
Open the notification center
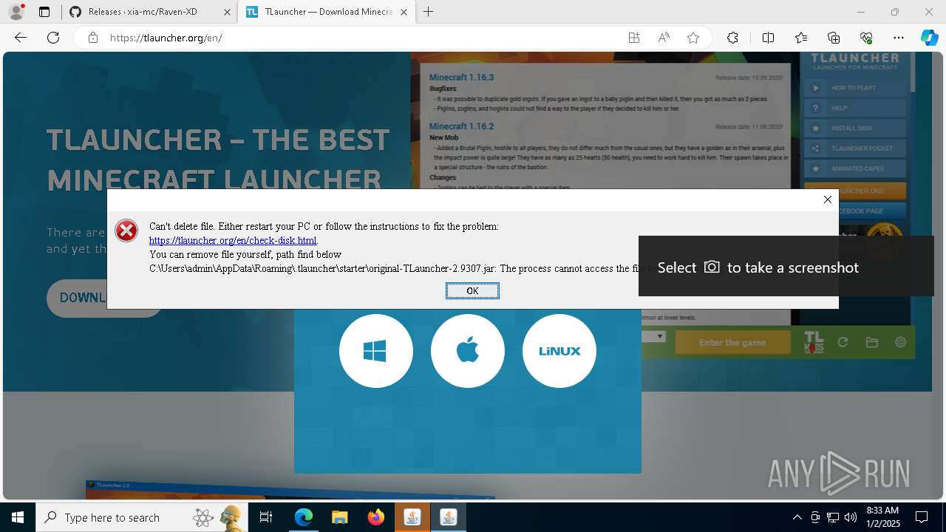click(x=922, y=517)
